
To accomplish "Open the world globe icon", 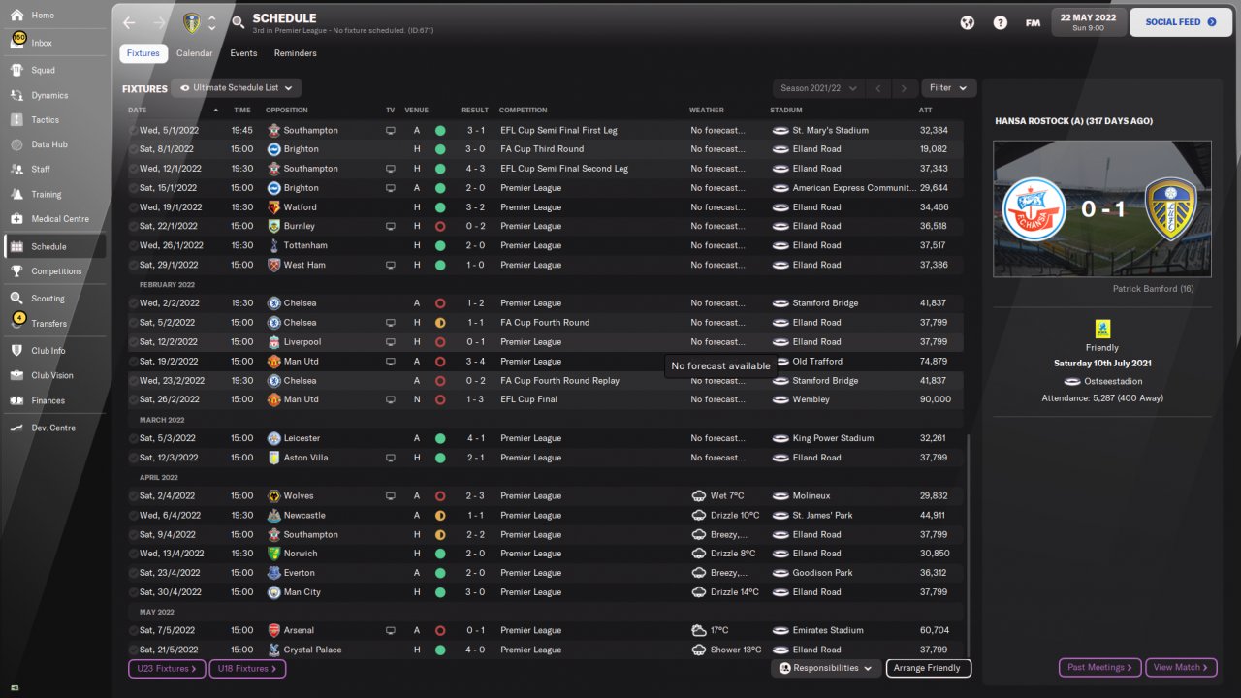I will pos(967,22).
